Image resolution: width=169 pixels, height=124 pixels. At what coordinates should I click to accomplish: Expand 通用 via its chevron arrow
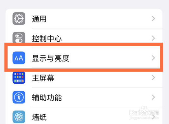(x=153, y=19)
